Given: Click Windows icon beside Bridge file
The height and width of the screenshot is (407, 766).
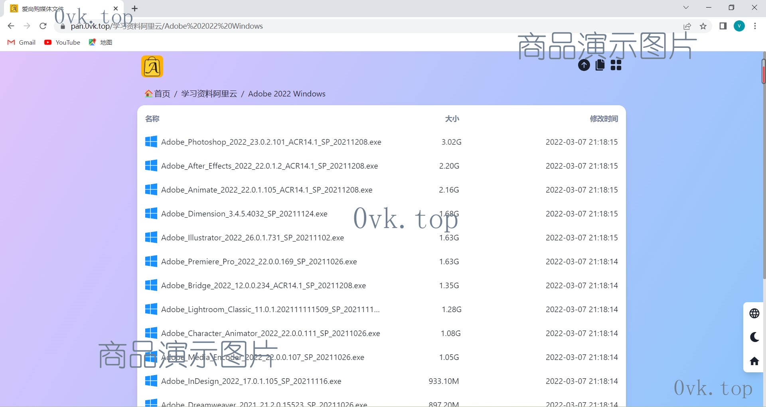Looking at the screenshot, I should point(151,285).
